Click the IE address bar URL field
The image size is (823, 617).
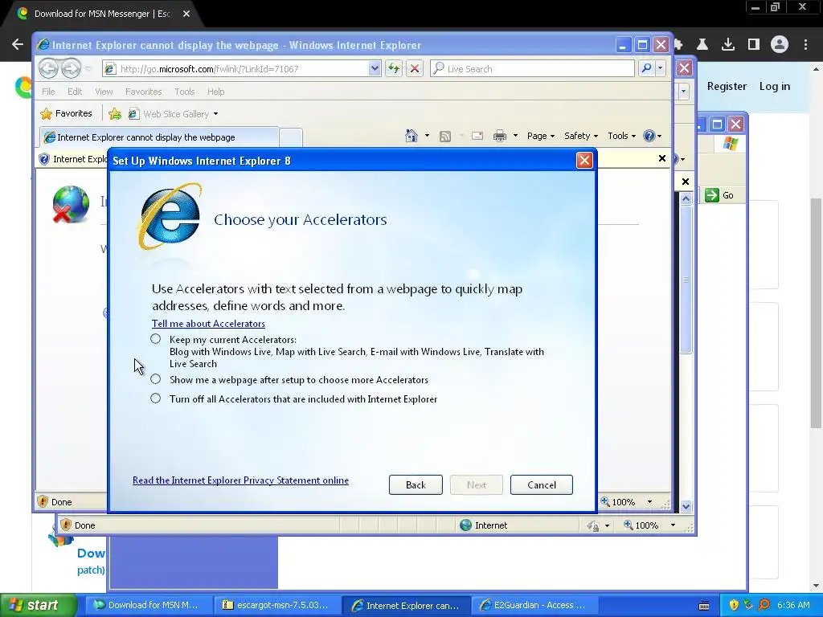point(236,69)
